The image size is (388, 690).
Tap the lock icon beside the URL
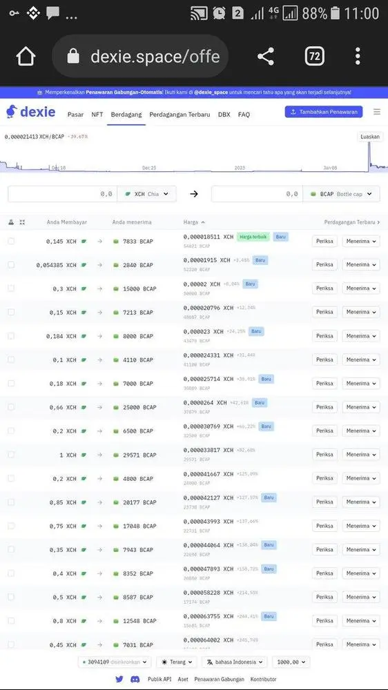tap(73, 57)
